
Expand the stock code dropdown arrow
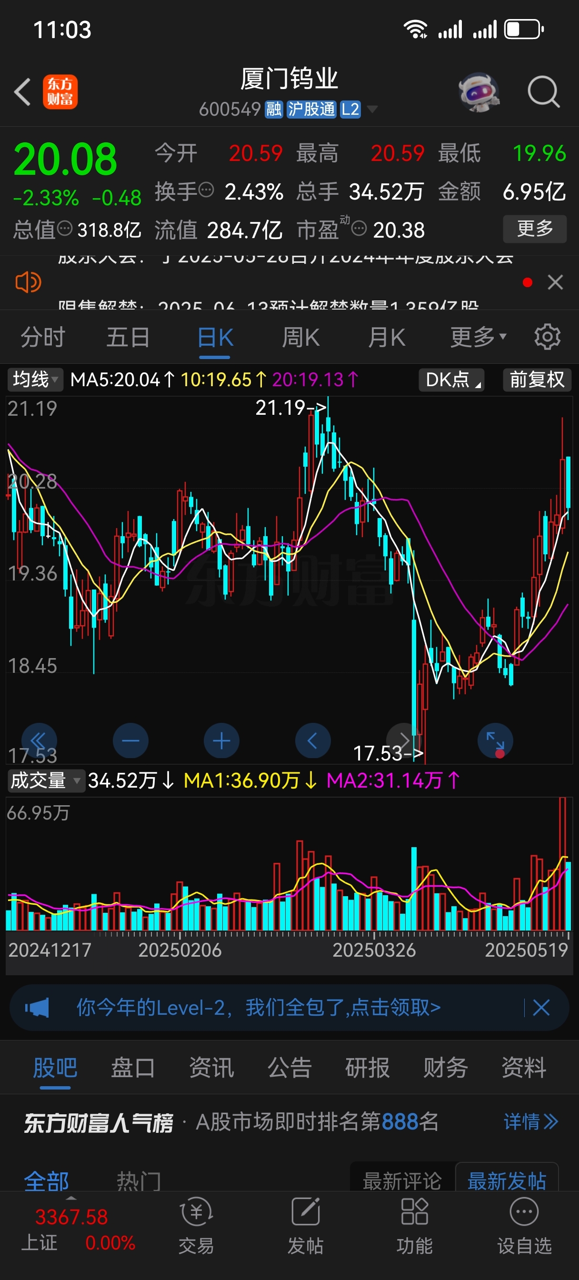pos(371,109)
